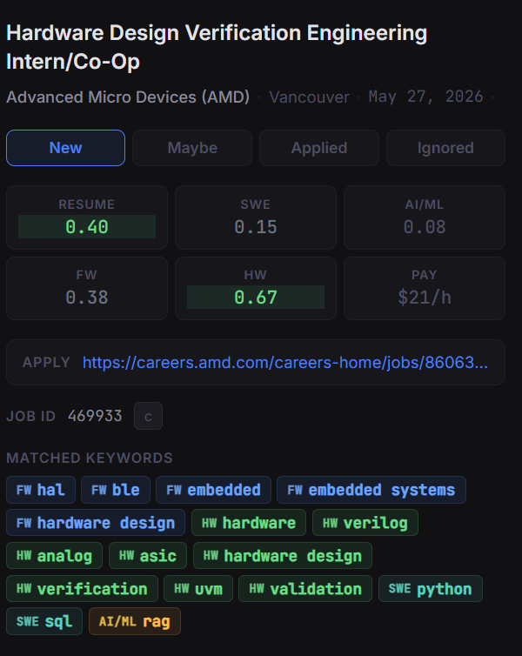522x656 pixels.
Task: Click the HW asic keyword tag
Action: 148,556
